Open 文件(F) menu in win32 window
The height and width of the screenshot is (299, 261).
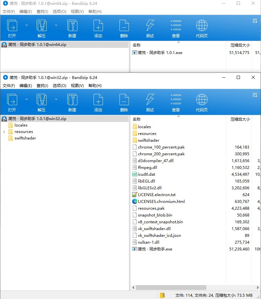click(x=9, y=86)
